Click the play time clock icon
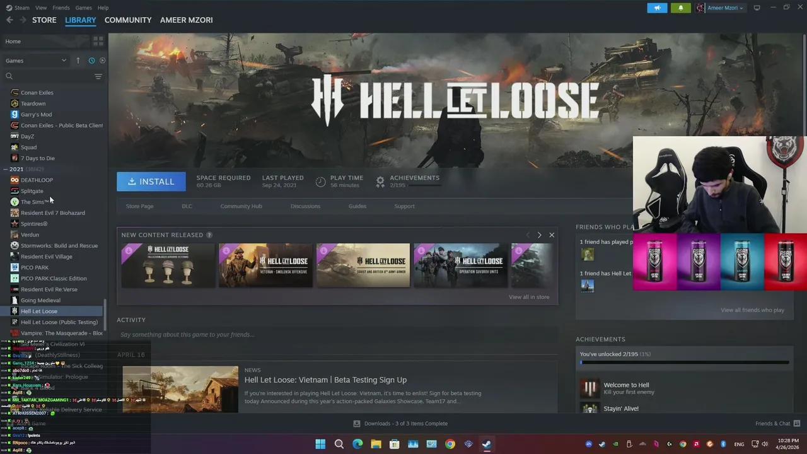The height and width of the screenshot is (454, 807). coord(320,182)
